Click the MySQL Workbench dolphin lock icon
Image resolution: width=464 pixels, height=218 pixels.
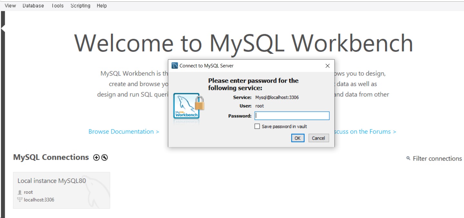(189, 106)
